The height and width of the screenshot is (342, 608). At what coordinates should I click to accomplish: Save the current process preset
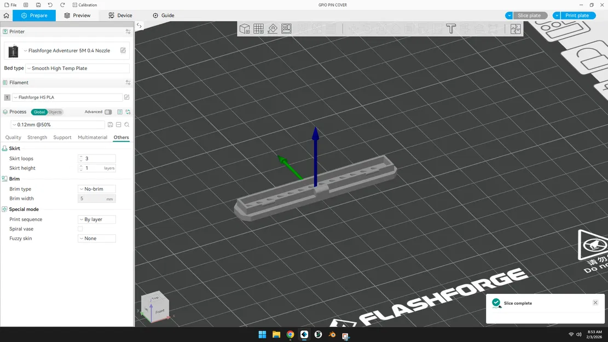coord(110,124)
